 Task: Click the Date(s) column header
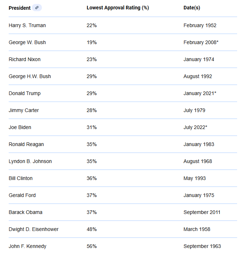pyautogui.click(x=192, y=8)
